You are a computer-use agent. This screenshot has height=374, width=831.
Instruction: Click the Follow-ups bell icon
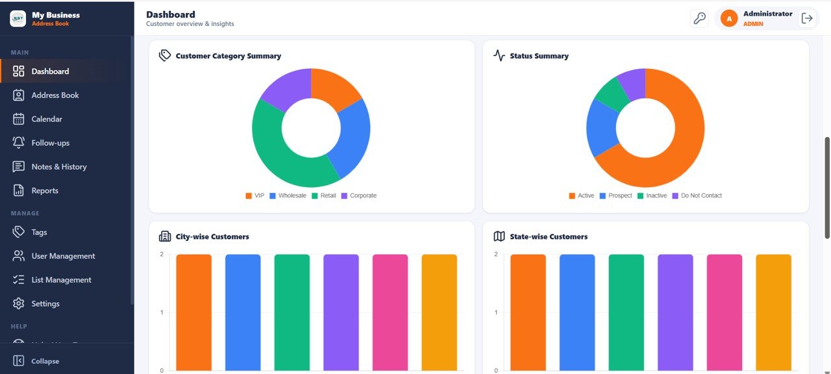click(19, 143)
